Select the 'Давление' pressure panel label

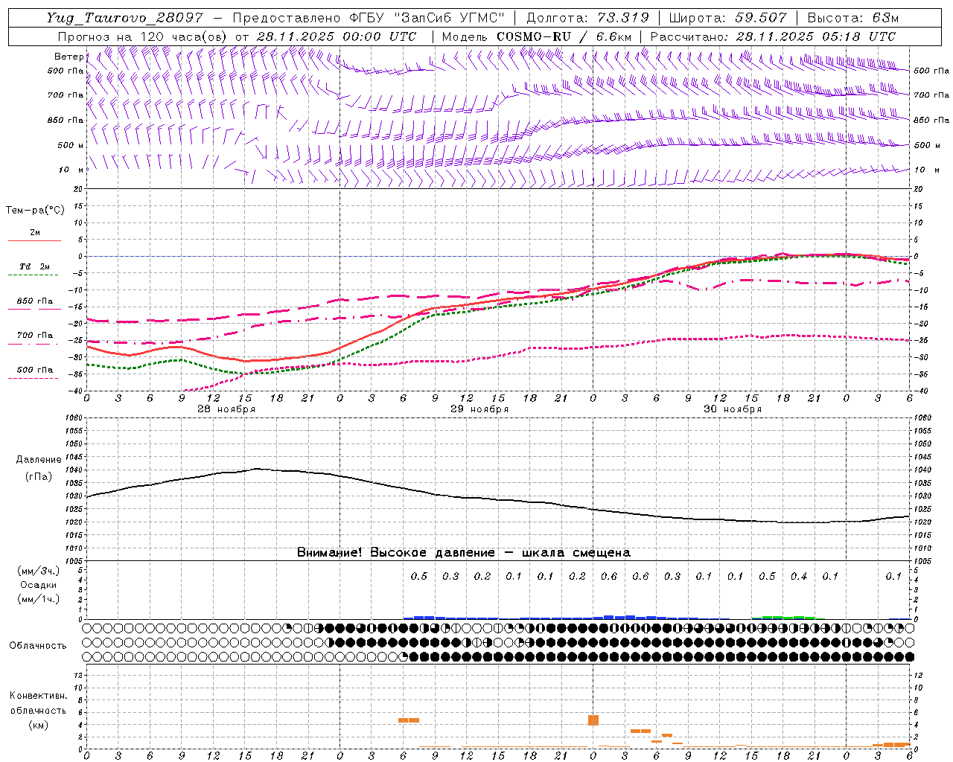tap(39, 460)
